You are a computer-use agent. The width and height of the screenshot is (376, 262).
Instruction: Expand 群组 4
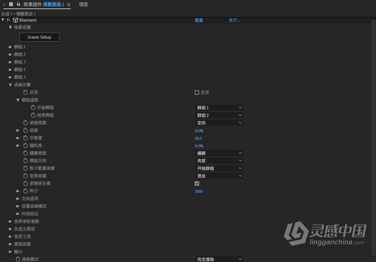coord(10,70)
